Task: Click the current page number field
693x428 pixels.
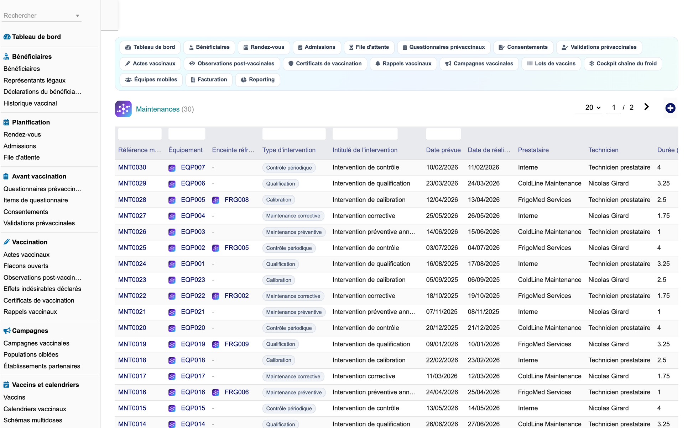Action: pos(614,107)
